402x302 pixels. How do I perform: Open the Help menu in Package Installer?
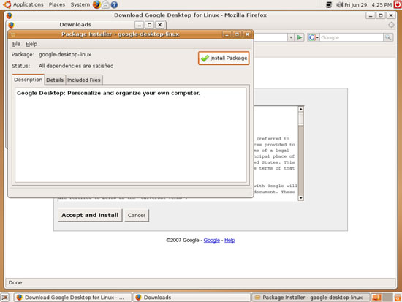31,44
